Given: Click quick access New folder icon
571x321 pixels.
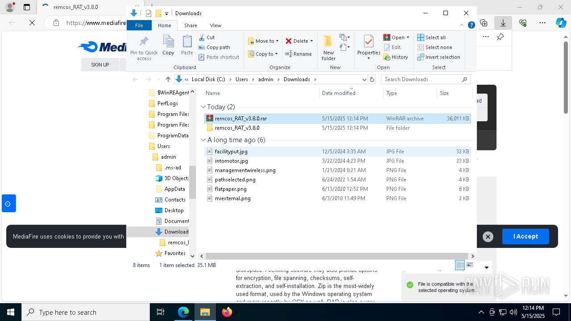Looking at the screenshot, I should (x=158, y=13).
